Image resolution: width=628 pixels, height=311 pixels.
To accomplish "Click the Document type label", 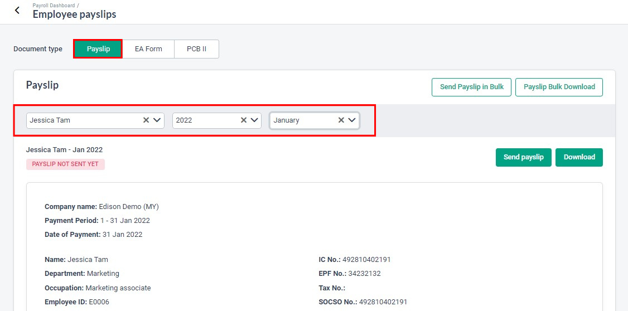I will click(x=38, y=49).
